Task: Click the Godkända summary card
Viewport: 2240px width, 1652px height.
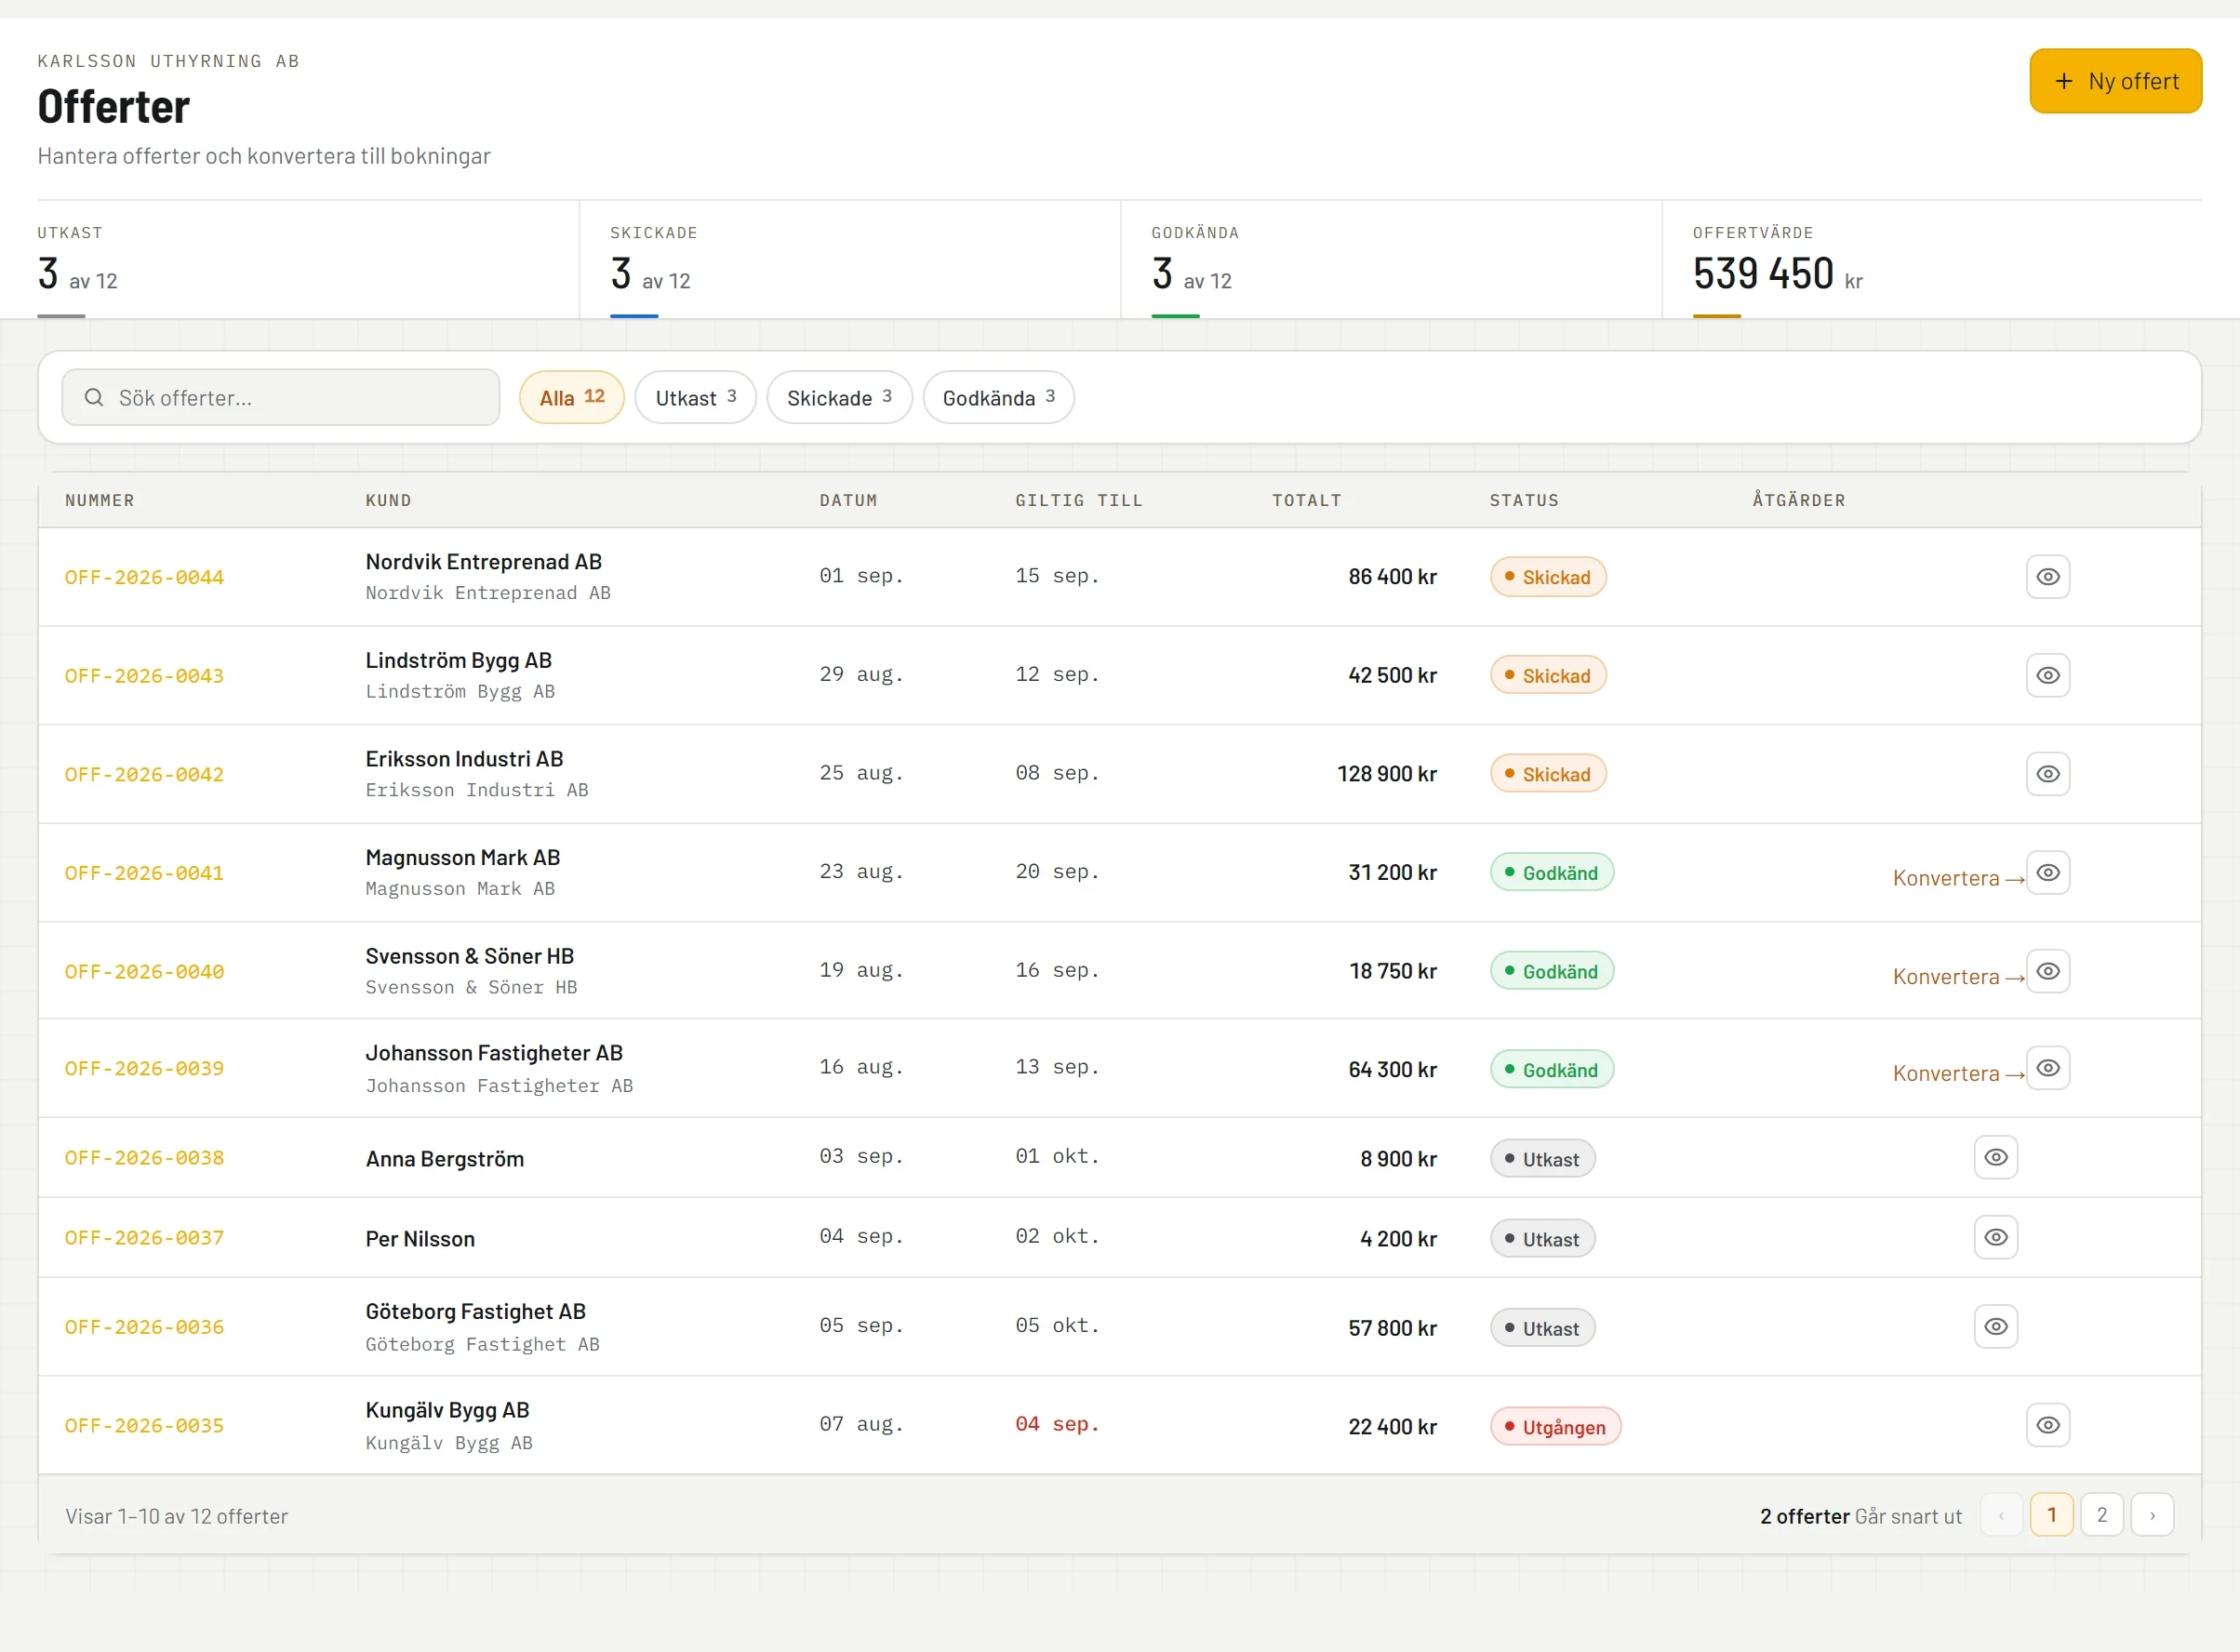Action: 1391,260
